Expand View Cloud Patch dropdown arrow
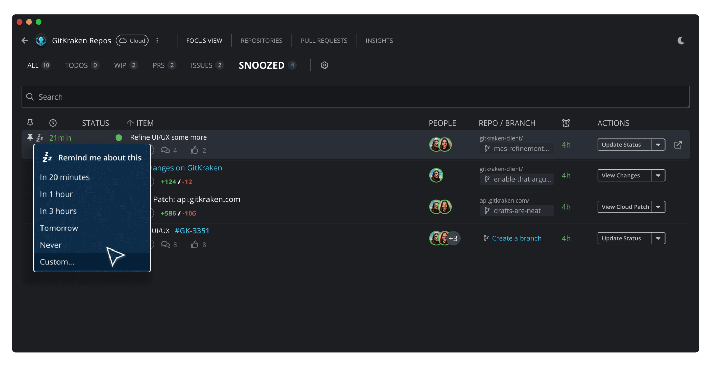Viewport: 714px width, 365px height. tap(658, 207)
